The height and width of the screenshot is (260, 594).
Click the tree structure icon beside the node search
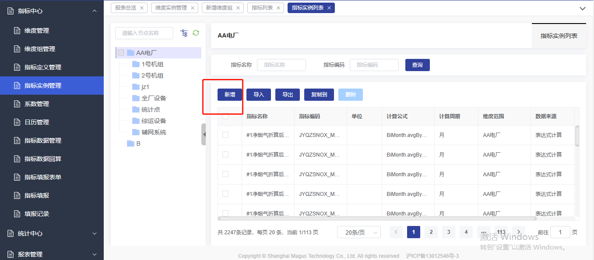point(184,33)
